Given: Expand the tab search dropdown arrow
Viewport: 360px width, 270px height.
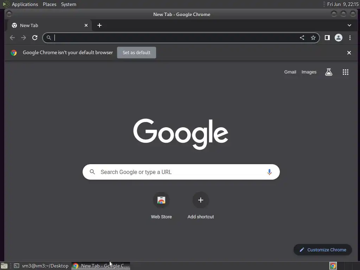Looking at the screenshot, I should (x=349, y=25).
